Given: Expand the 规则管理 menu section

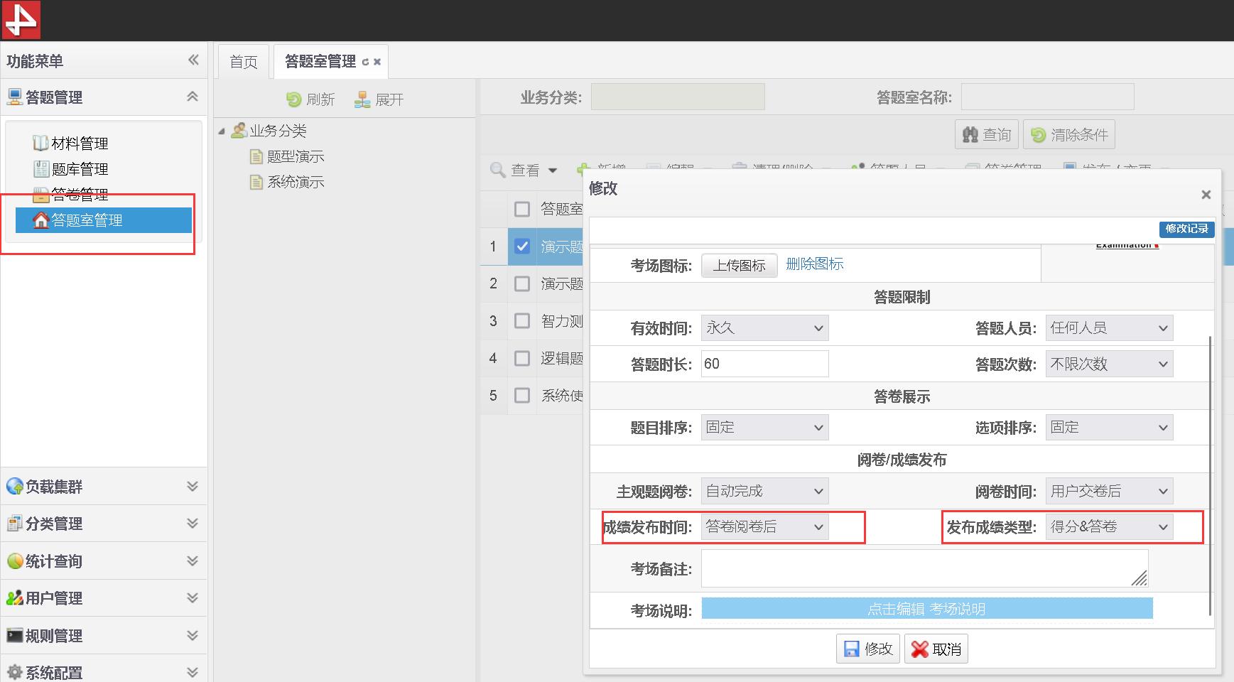Looking at the screenshot, I should [192, 636].
